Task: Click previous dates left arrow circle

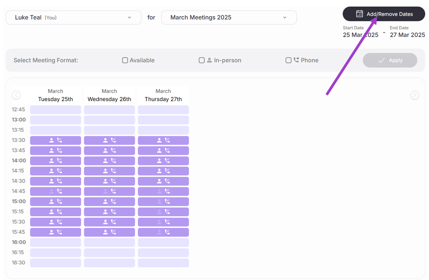Action: tap(16, 95)
